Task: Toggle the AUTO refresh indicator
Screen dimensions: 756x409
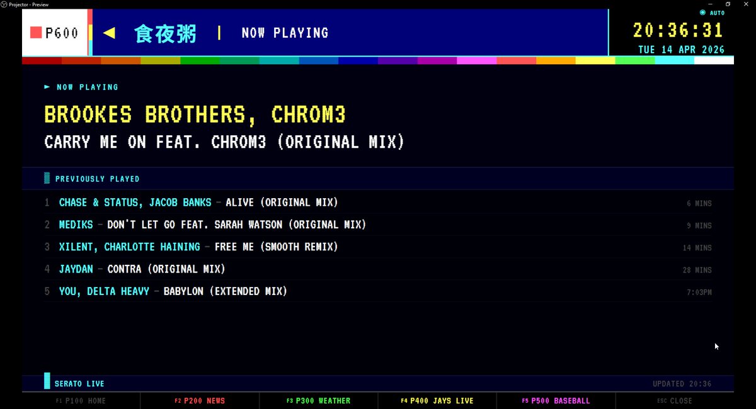Action: pos(712,13)
